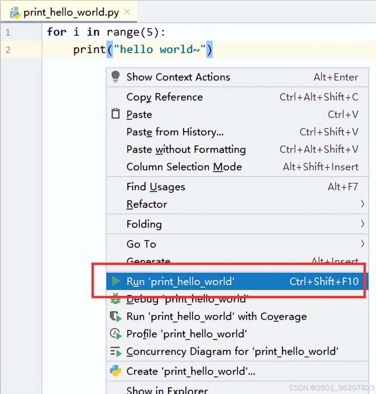Screen dimensions: 376x394
Task: Click the coverage shield icon
Action: point(116,316)
